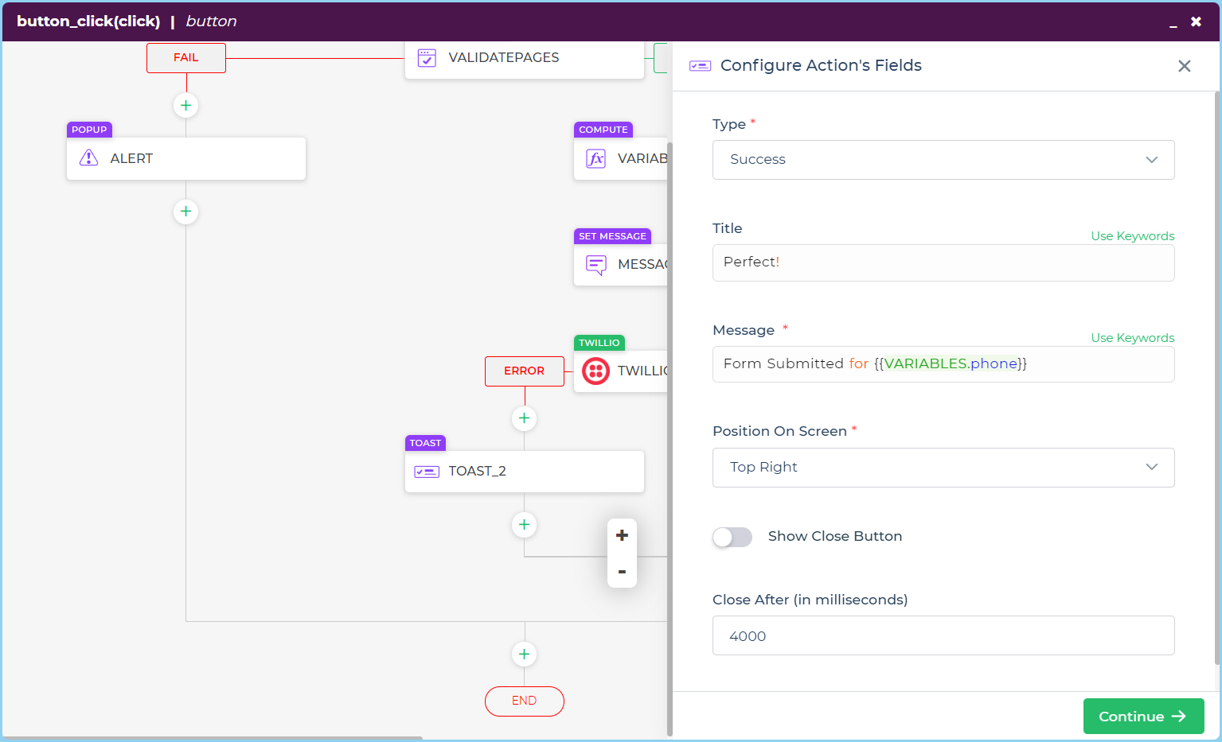Click the Continue button
Image resolution: width=1222 pixels, height=742 pixels.
(1142, 717)
